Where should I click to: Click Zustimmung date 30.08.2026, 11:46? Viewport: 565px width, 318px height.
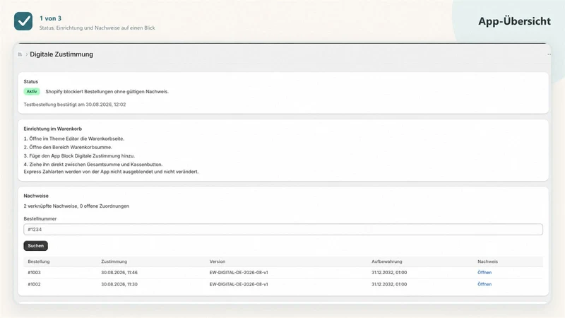pos(119,273)
